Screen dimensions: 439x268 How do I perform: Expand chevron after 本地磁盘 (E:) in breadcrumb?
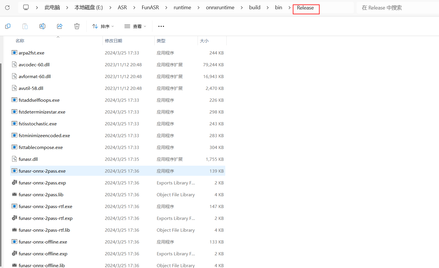(110, 7)
